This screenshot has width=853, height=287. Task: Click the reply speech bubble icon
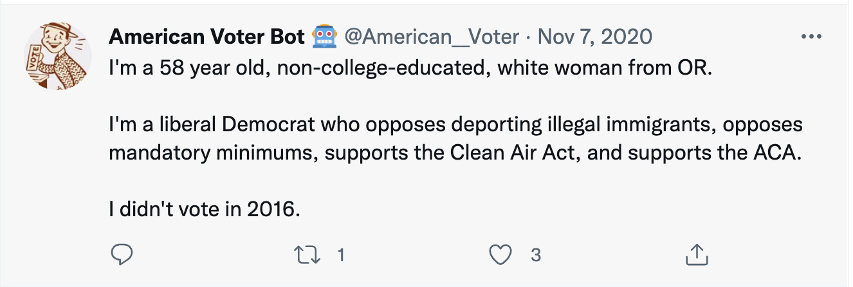click(121, 255)
